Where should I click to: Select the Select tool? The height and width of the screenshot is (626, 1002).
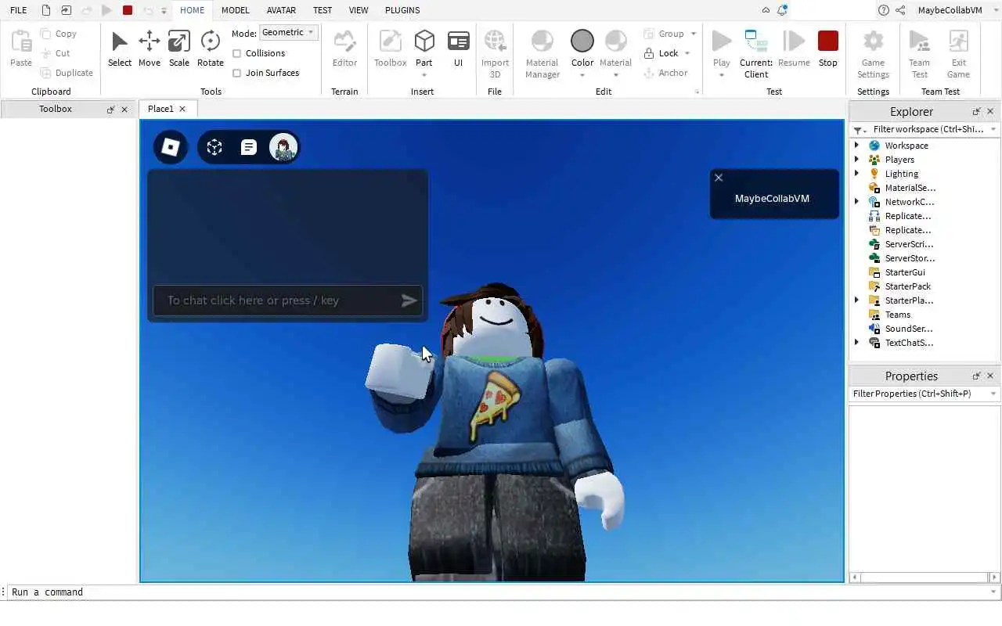(119, 49)
